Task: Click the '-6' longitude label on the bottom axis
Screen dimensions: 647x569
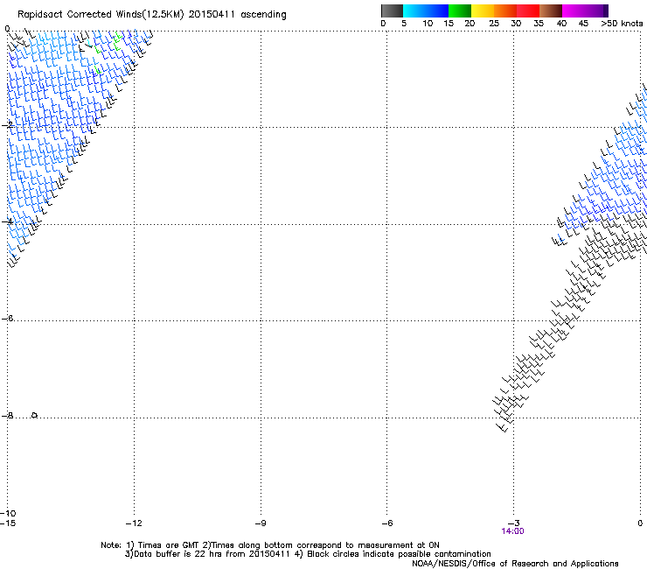Action: (386, 523)
